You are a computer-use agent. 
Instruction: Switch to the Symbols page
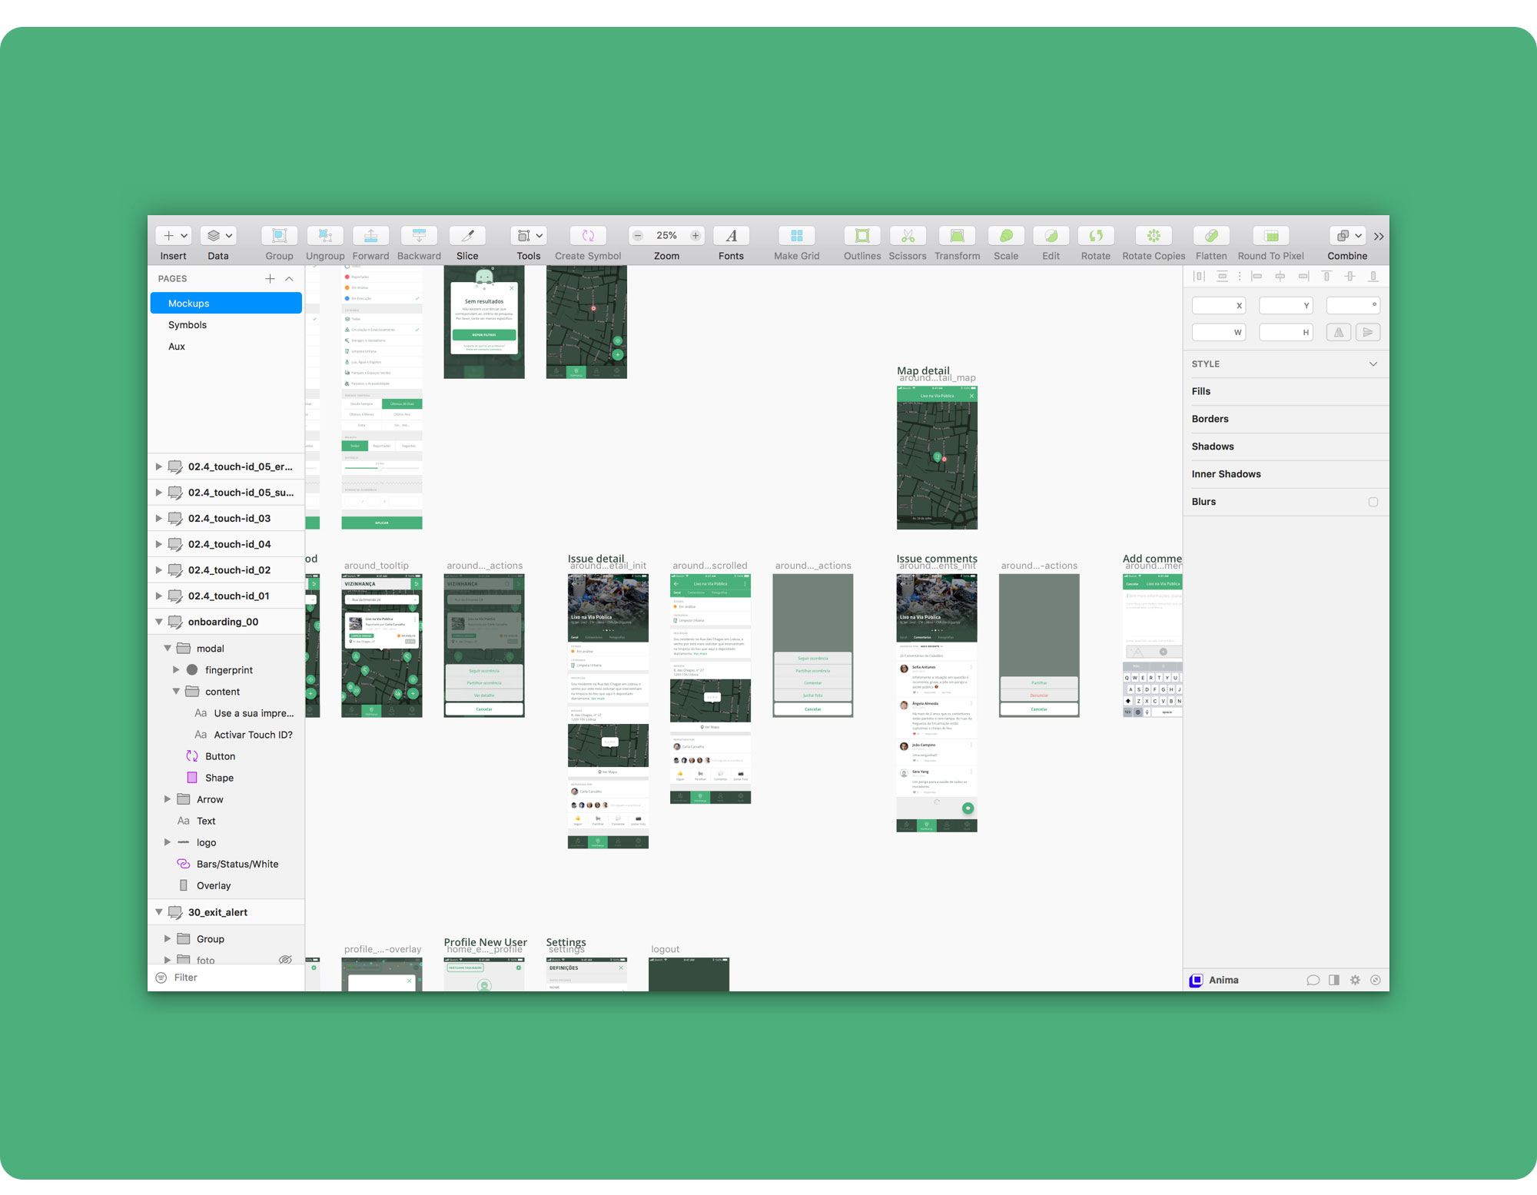[188, 325]
